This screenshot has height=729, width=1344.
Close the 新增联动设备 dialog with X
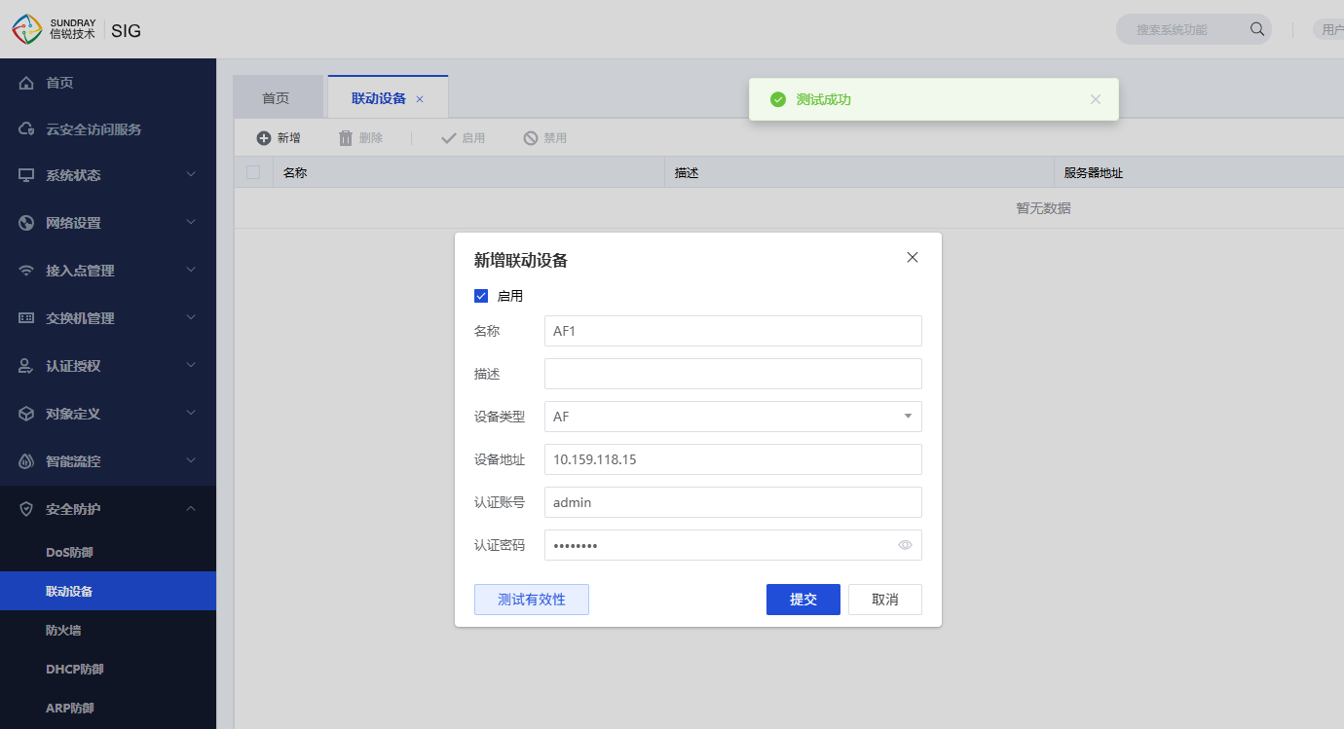click(x=913, y=258)
